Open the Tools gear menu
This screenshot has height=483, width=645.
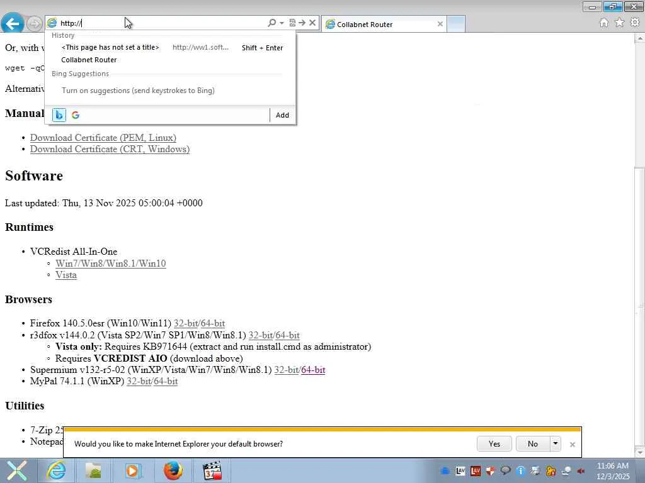coord(635,23)
